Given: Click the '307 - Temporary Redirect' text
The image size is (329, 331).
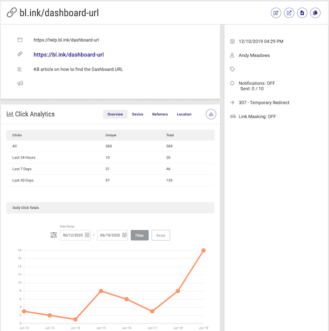Looking at the screenshot, I should click(264, 103).
